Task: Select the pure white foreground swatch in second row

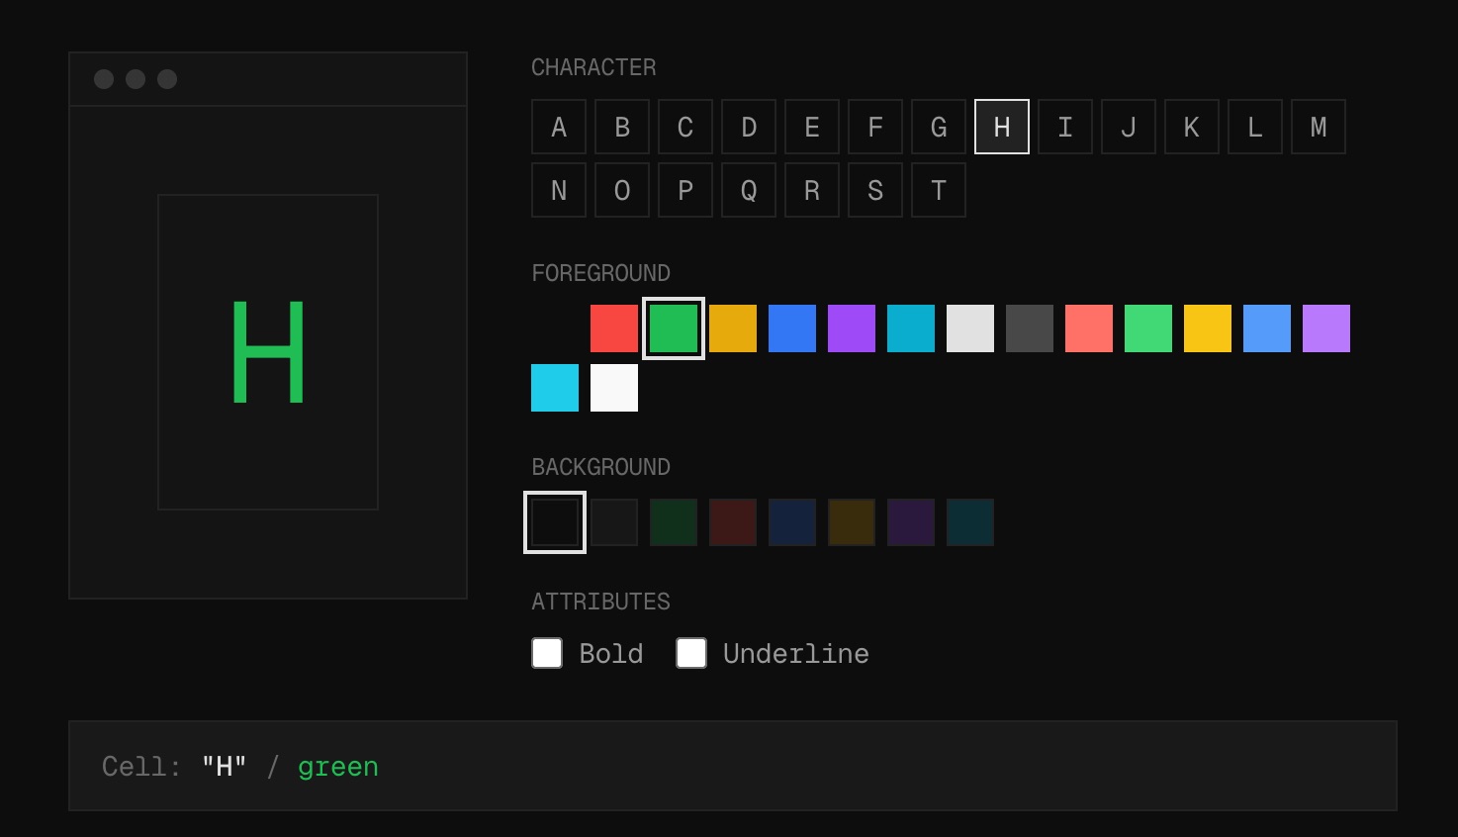Action: click(x=614, y=388)
